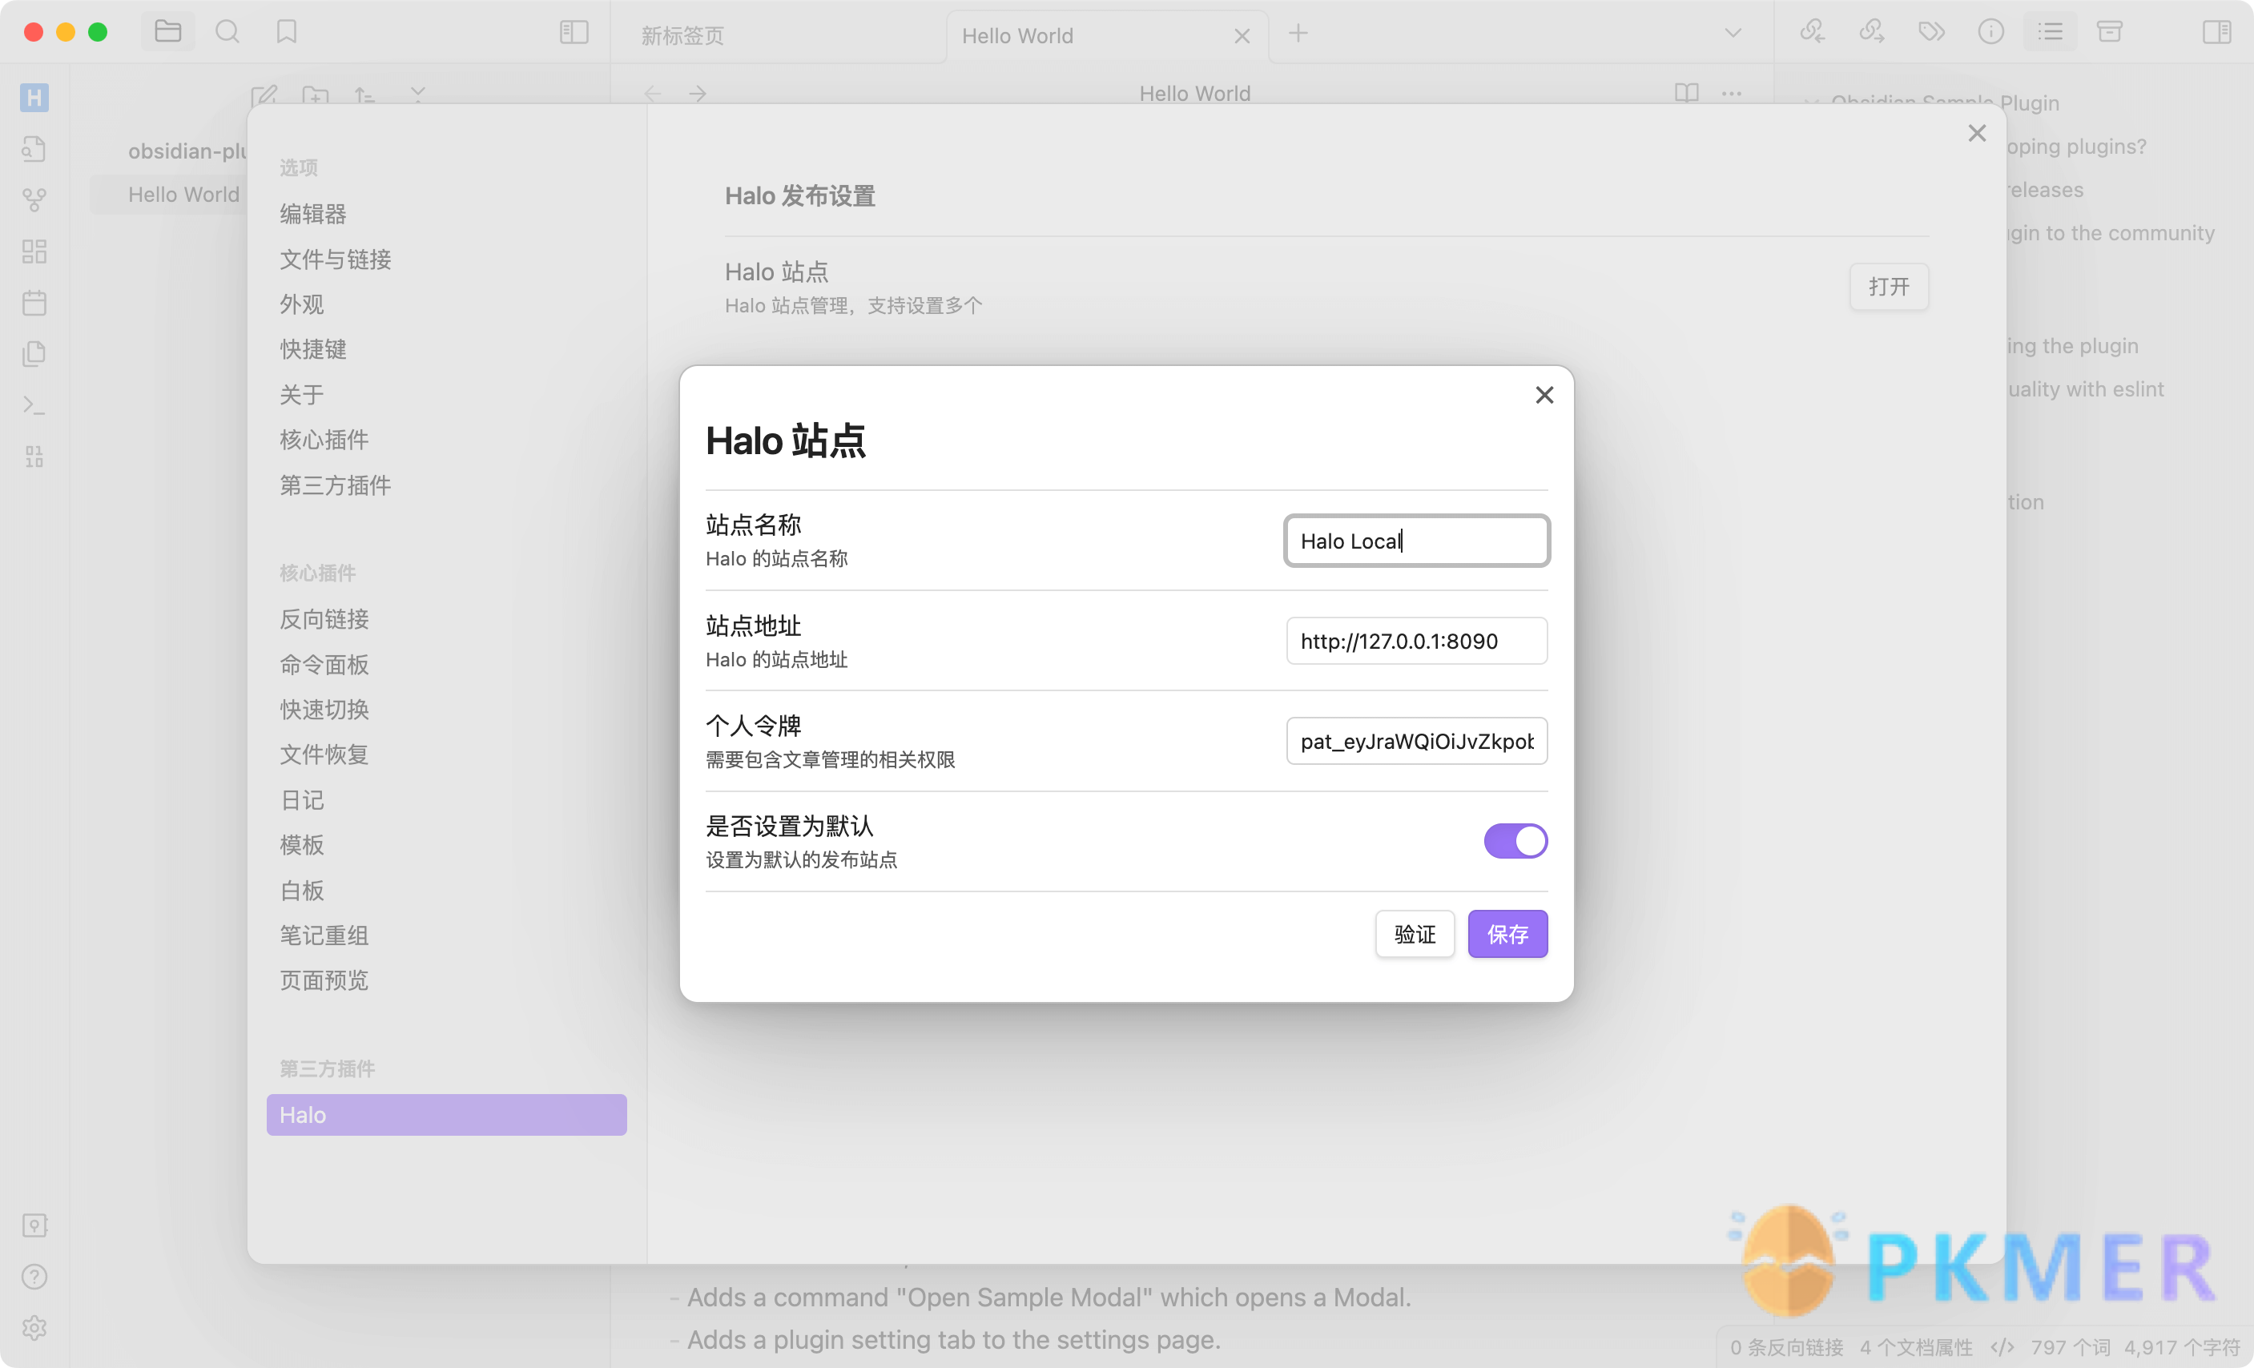Open the graph view ribbon icon
Screen dimensions: 2254x1368
(34, 200)
